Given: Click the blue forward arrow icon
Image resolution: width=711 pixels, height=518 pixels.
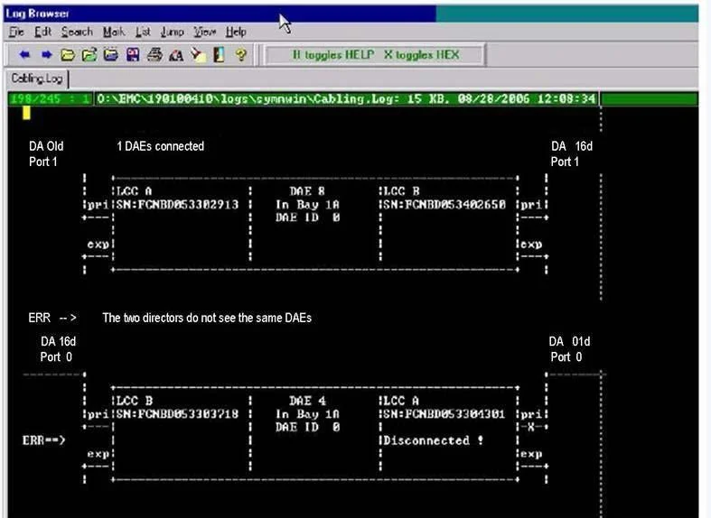Looking at the screenshot, I should 46,55.
